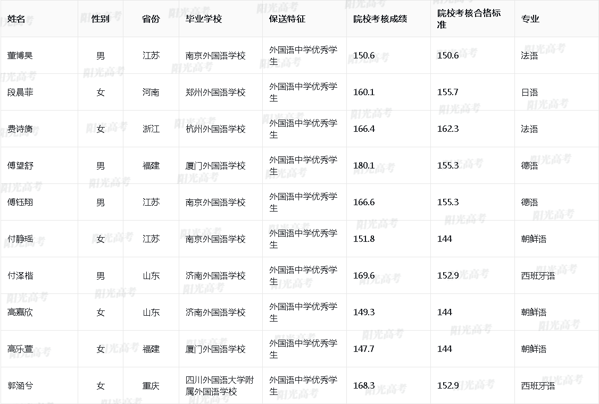
Task: Click 济南外国语学校 in 付泽楷 row
Action: [215, 275]
